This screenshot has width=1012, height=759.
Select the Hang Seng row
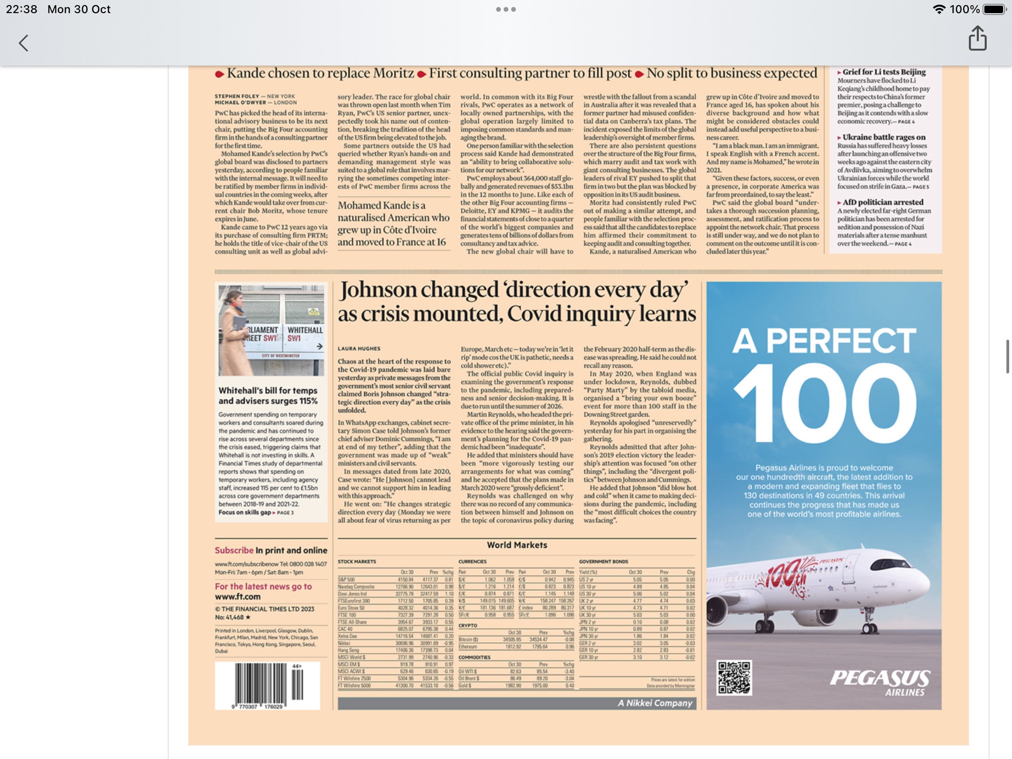pos(395,650)
